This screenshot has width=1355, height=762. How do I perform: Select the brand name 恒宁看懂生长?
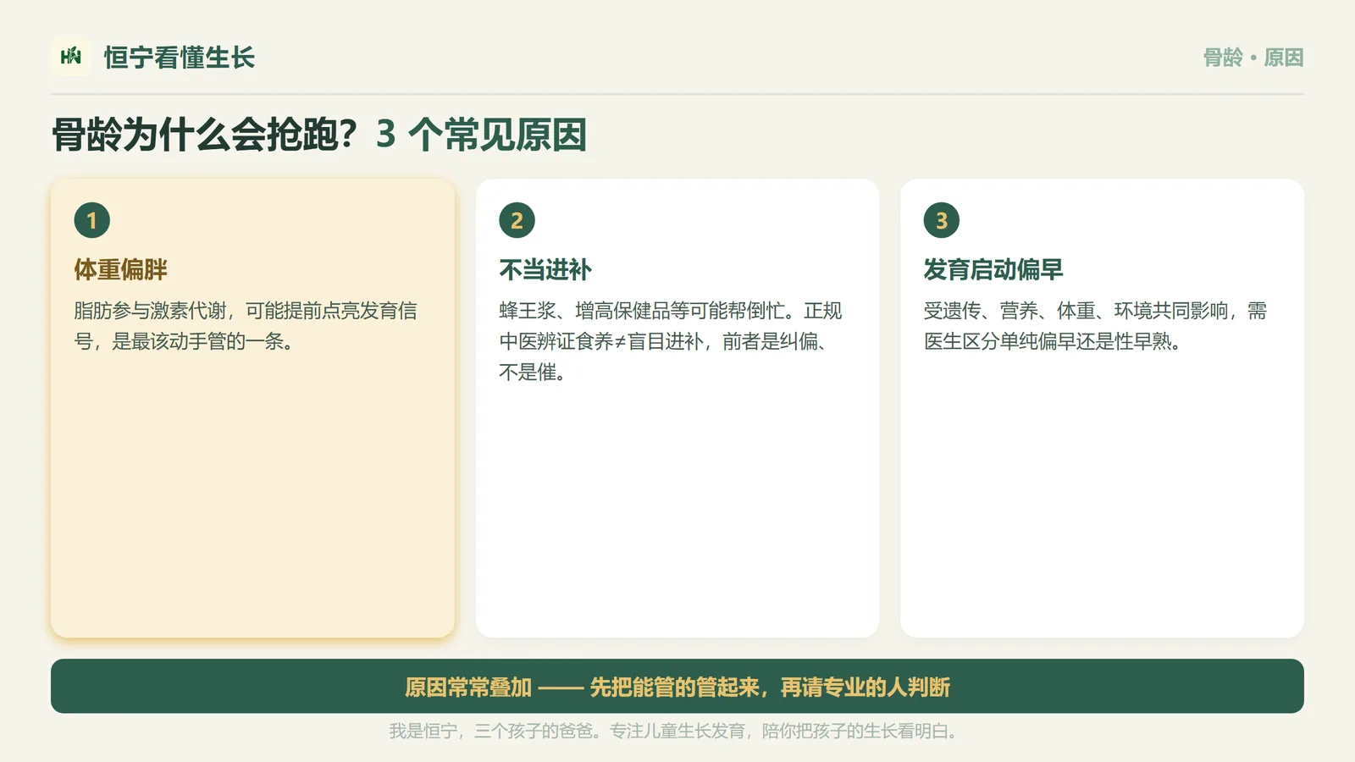[180, 58]
